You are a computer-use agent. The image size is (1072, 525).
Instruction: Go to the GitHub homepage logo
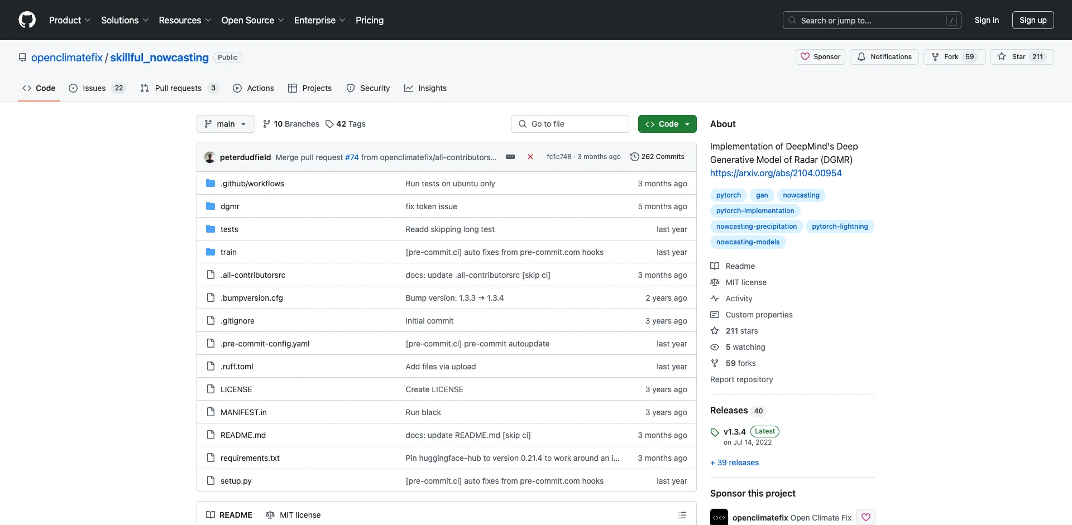coord(27,20)
